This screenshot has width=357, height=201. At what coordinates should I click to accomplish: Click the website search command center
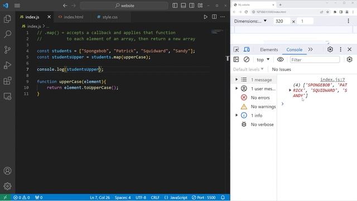pyautogui.click(x=124, y=6)
